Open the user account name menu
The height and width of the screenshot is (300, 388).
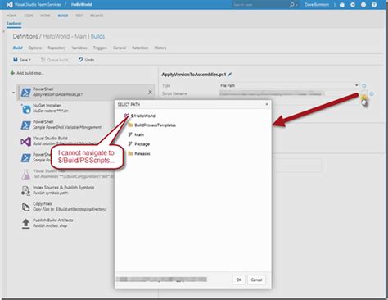point(317,5)
